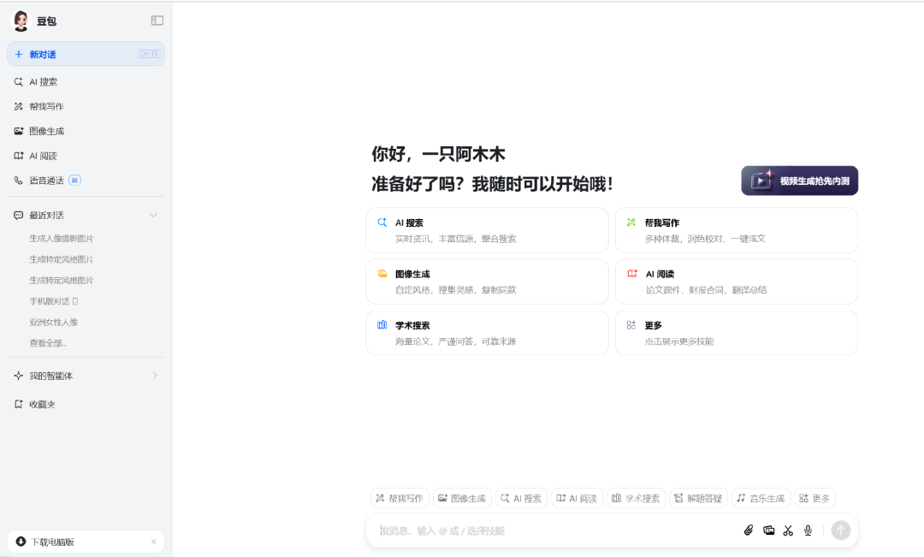
Task: Select the 帮我写作 card
Action: click(737, 230)
